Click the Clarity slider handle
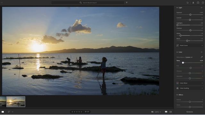Viewport: 205px width, 115px height. point(190,107)
